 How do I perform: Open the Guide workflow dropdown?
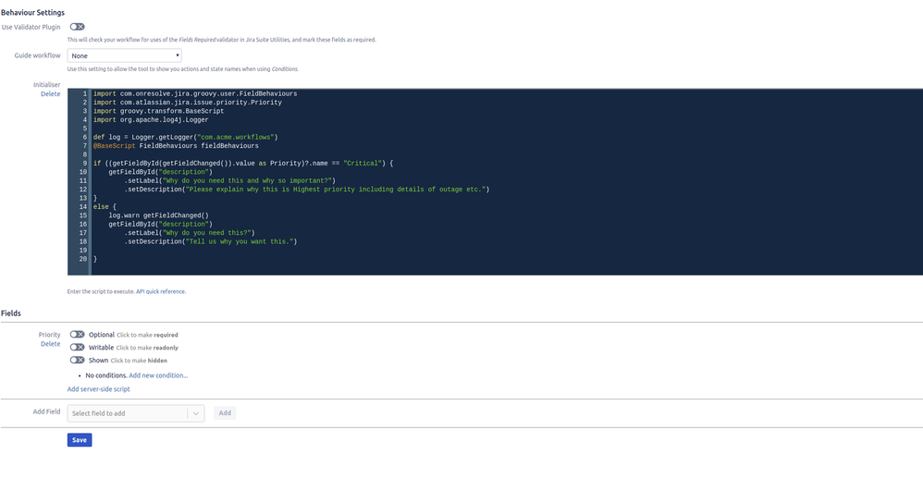124,55
